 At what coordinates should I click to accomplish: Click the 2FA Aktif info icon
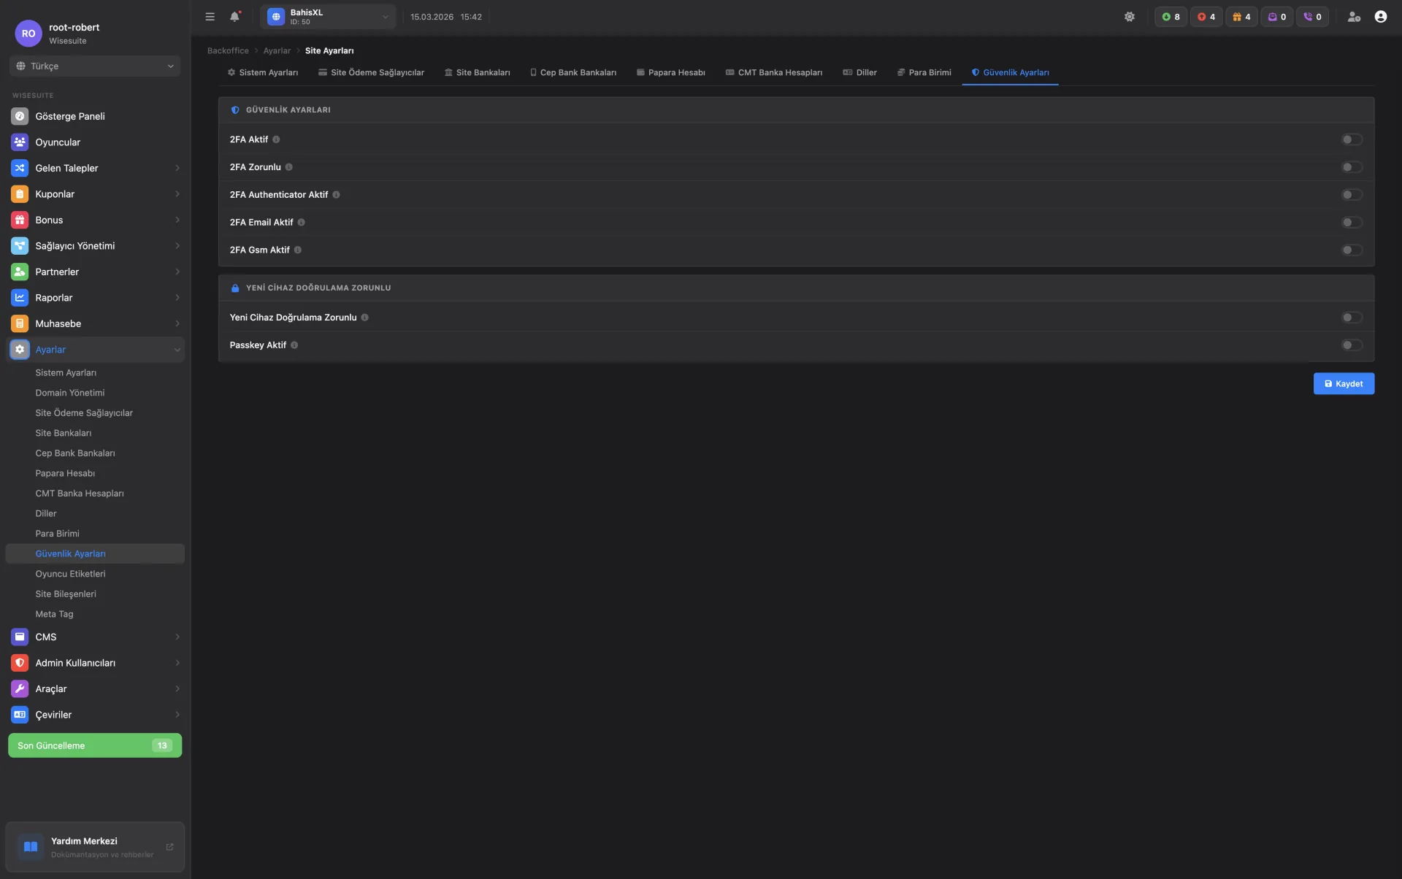click(276, 139)
